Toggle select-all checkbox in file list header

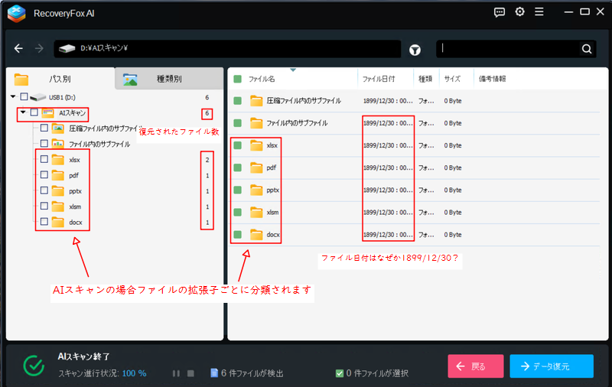tap(238, 79)
